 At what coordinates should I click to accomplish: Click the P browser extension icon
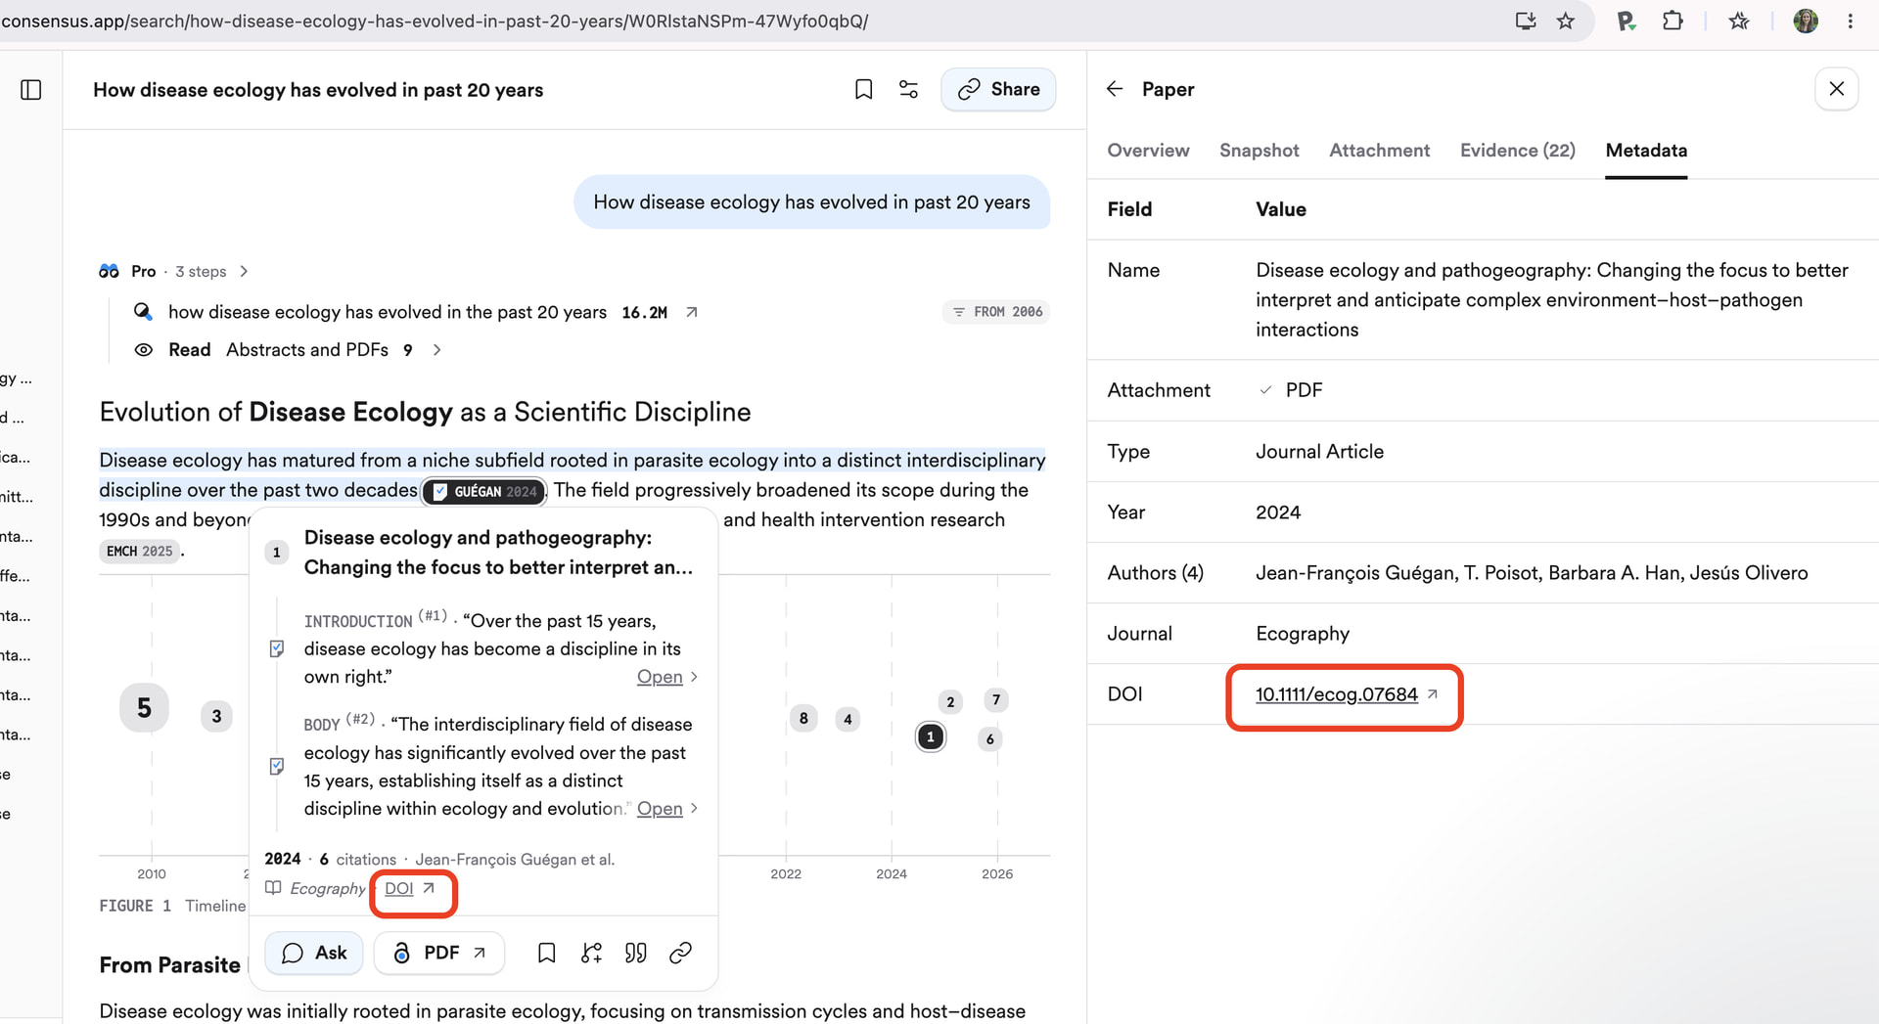tap(1626, 21)
